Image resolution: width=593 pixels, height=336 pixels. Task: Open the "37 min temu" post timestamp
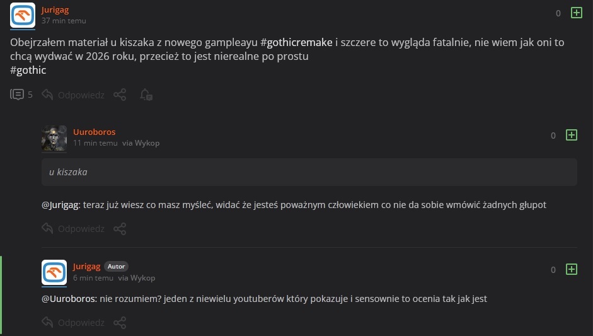(x=62, y=20)
